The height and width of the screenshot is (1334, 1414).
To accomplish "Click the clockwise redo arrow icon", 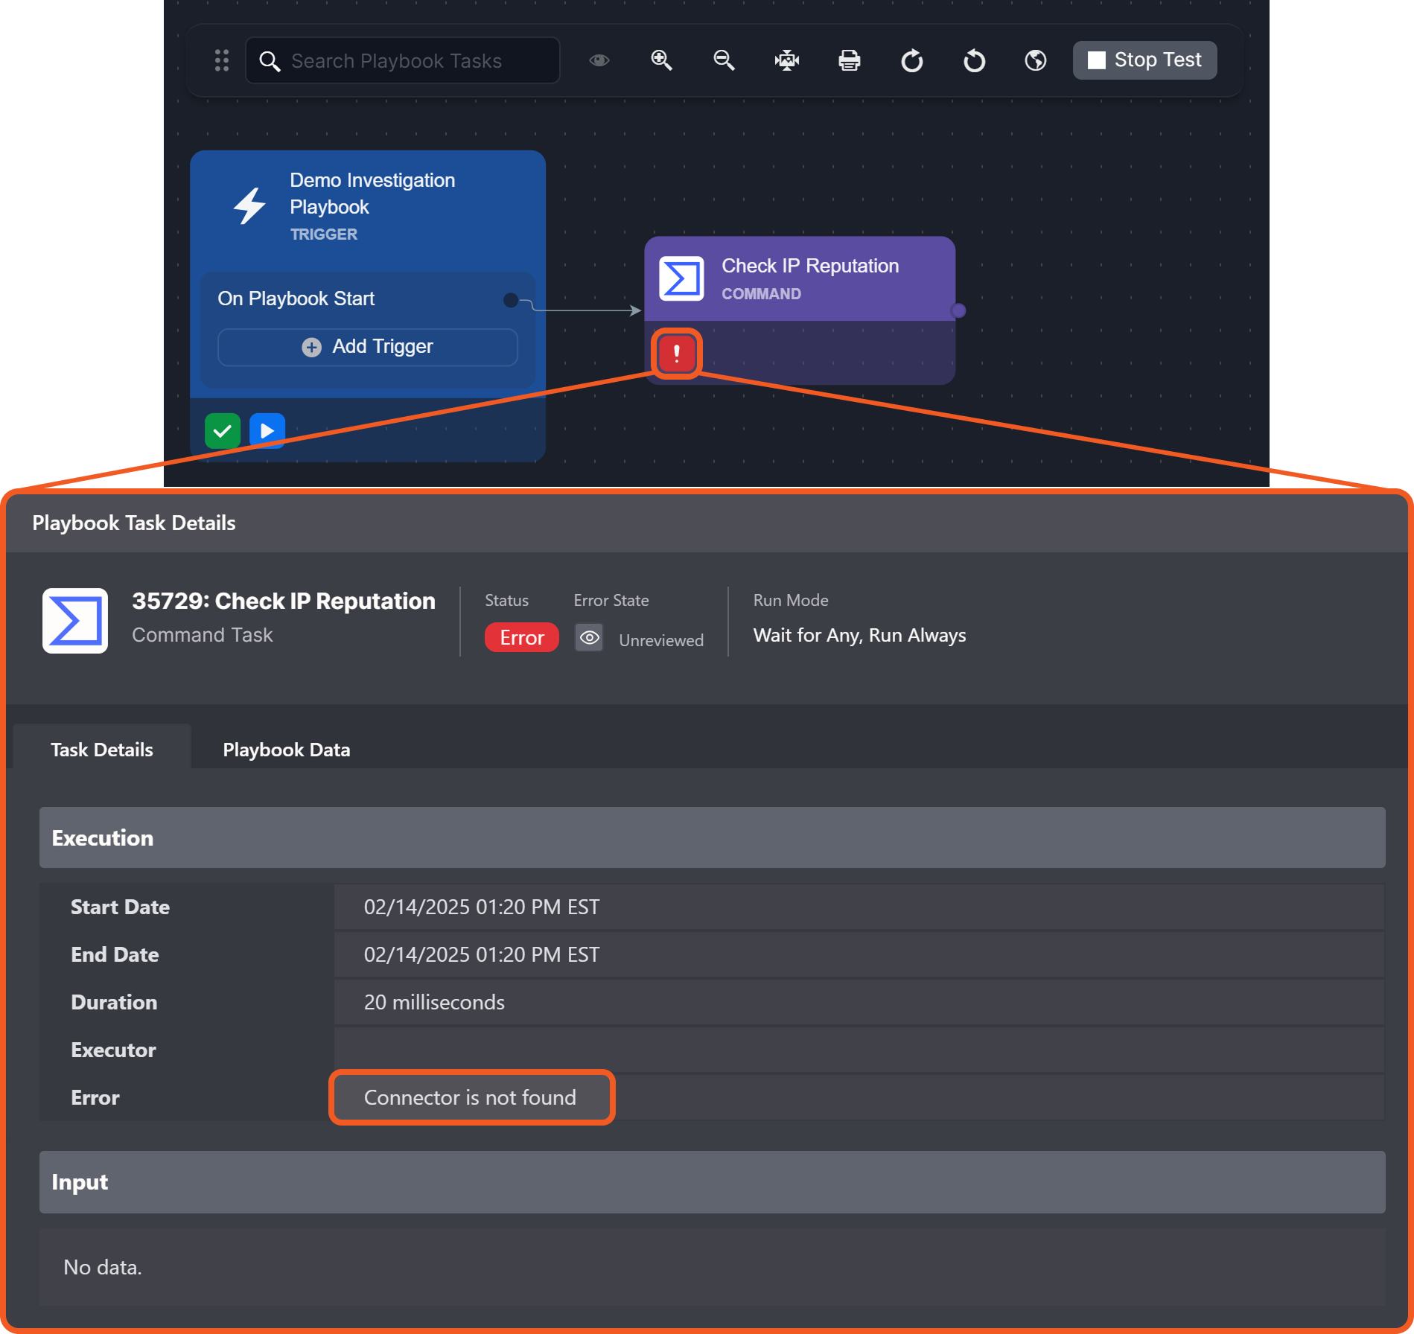I will pos(911,60).
